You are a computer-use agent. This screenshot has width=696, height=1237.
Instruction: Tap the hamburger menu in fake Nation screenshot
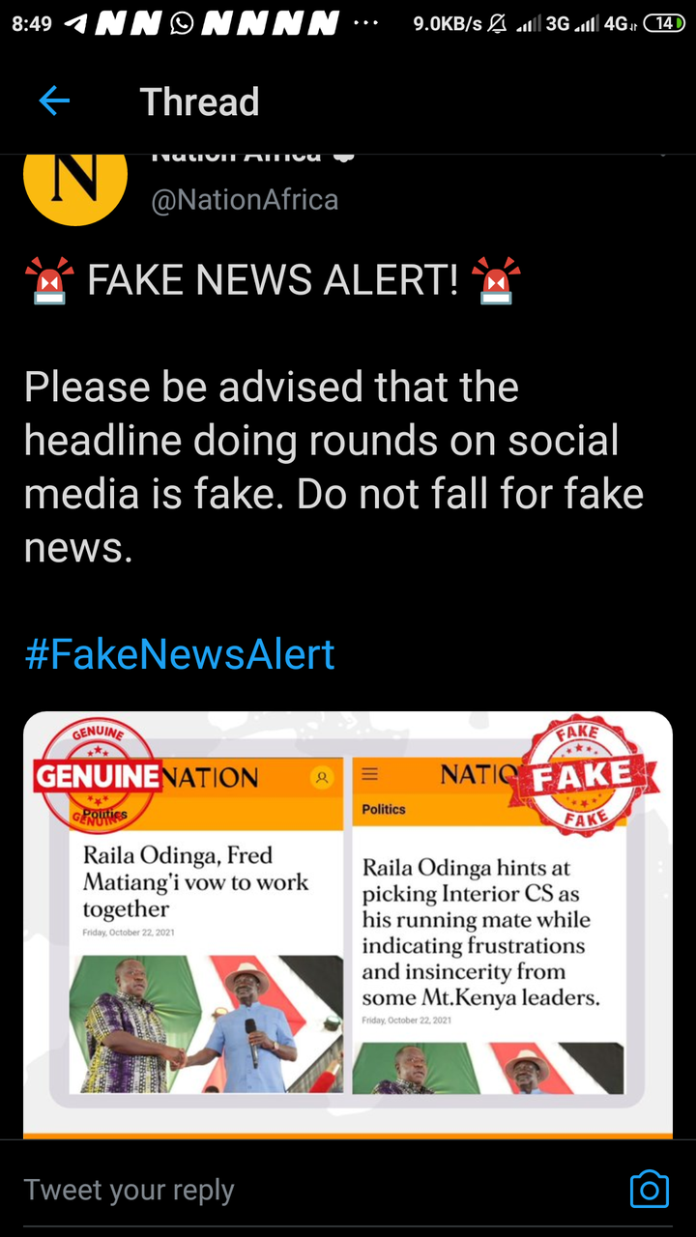pyautogui.click(x=370, y=774)
